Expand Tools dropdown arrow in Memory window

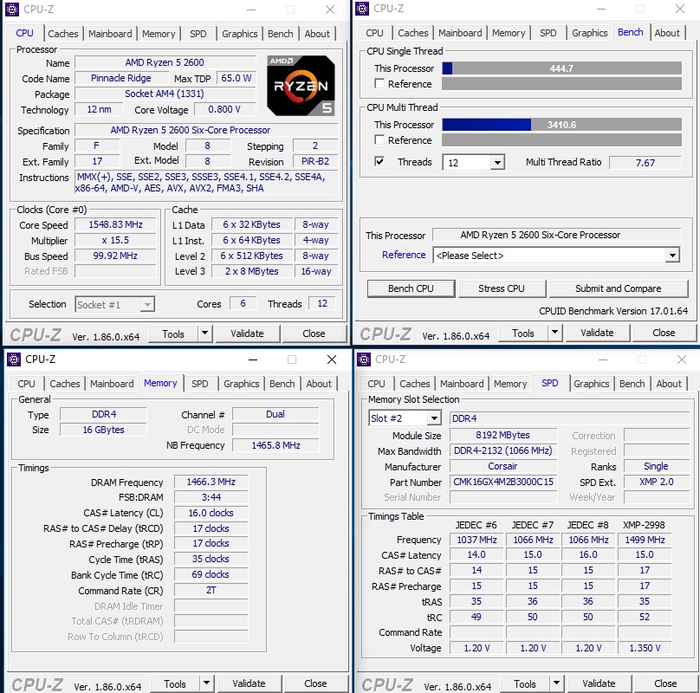pos(207,683)
